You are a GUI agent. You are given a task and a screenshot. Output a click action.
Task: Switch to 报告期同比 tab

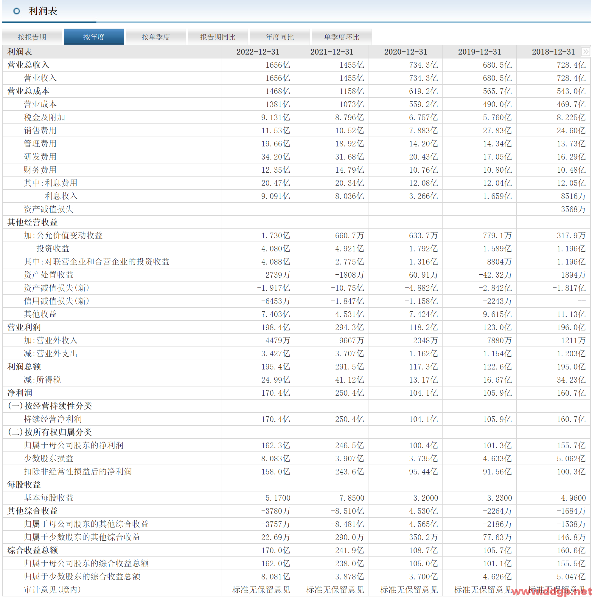(x=218, y=37)
